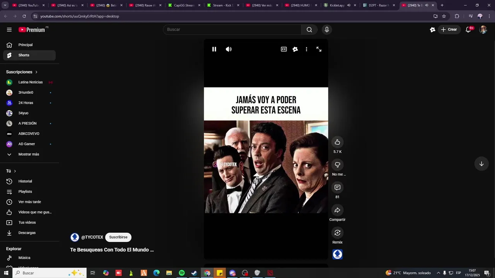Bookmark this page with star

(x=444, y=16)
